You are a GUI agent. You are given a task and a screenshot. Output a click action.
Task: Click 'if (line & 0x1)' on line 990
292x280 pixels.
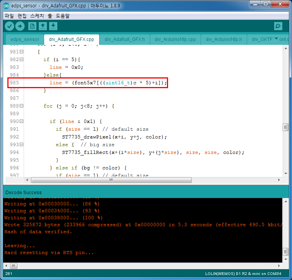(x=76, y=121)
